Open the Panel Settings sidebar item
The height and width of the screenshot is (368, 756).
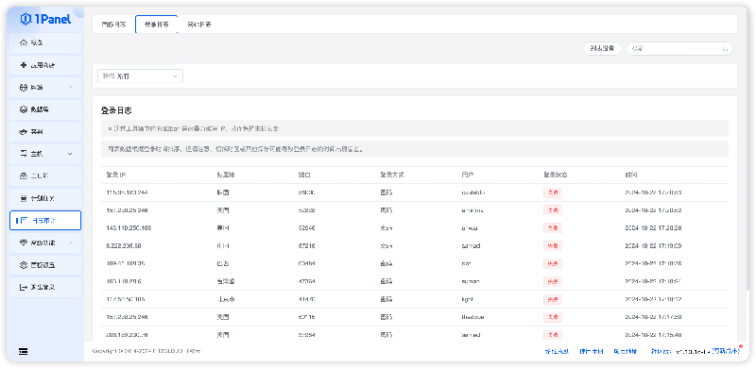point(45,265)
